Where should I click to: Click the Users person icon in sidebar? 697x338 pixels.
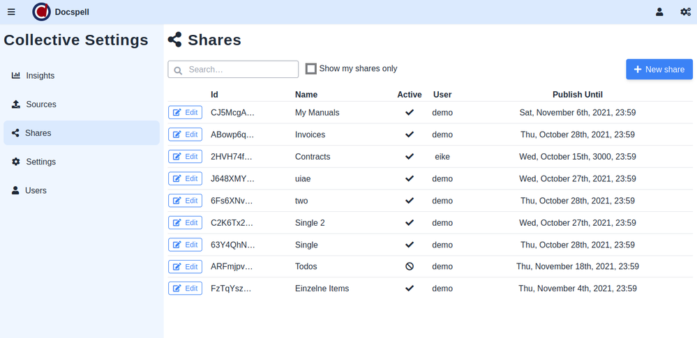pyautogui.click(x=15, y=190)
